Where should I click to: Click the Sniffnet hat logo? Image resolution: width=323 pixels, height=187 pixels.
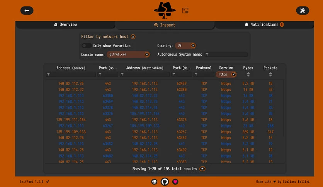165,10
